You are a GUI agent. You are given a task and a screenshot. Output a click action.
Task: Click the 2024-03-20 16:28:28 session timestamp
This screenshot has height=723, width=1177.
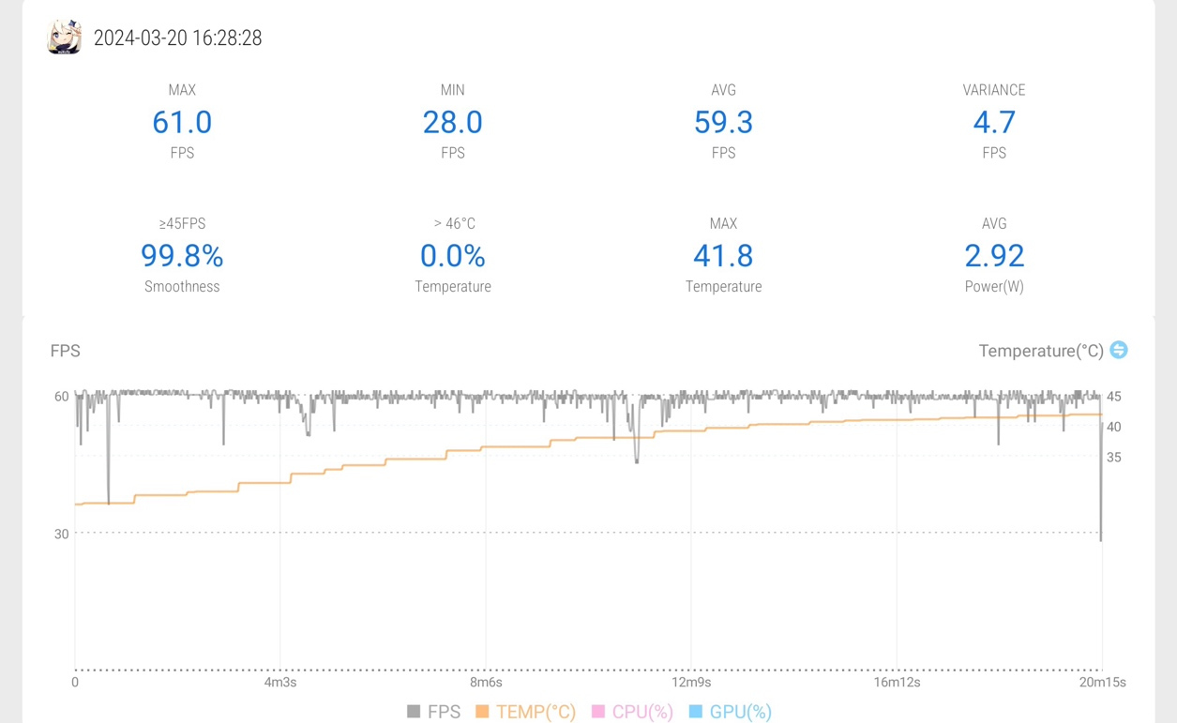[x=177, y=38]
